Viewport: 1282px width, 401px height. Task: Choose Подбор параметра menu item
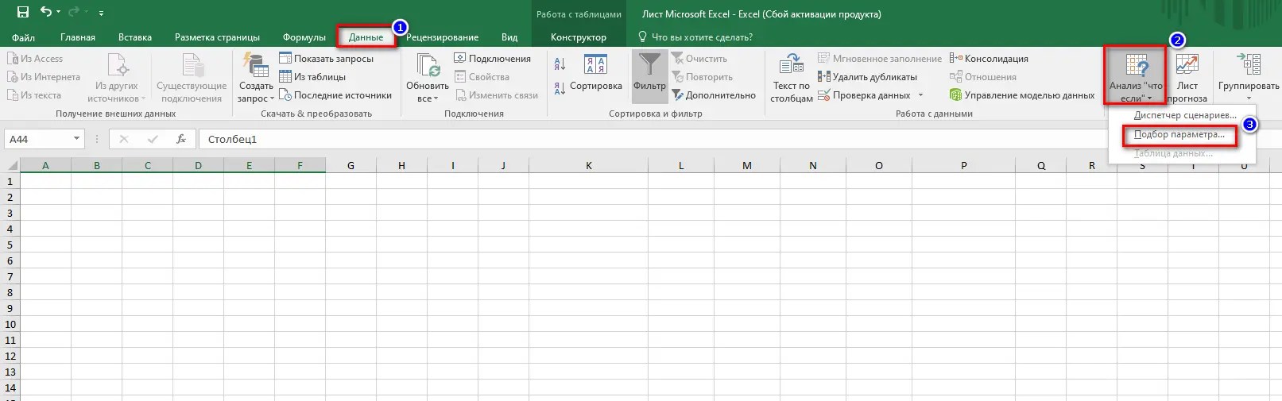1179,135
